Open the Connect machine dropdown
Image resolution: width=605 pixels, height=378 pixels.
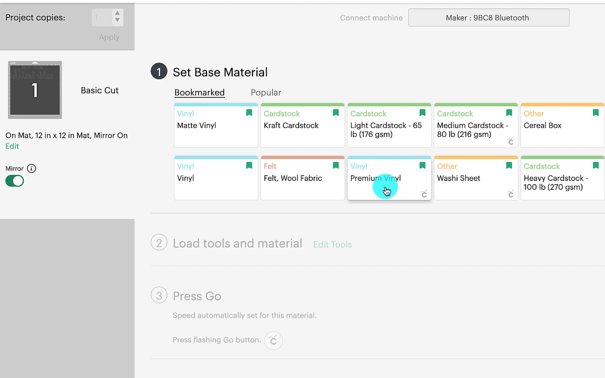[488, 18]
